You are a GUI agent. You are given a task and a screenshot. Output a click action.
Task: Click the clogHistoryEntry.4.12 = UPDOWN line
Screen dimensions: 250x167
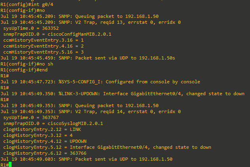click(x=45, y=142)
